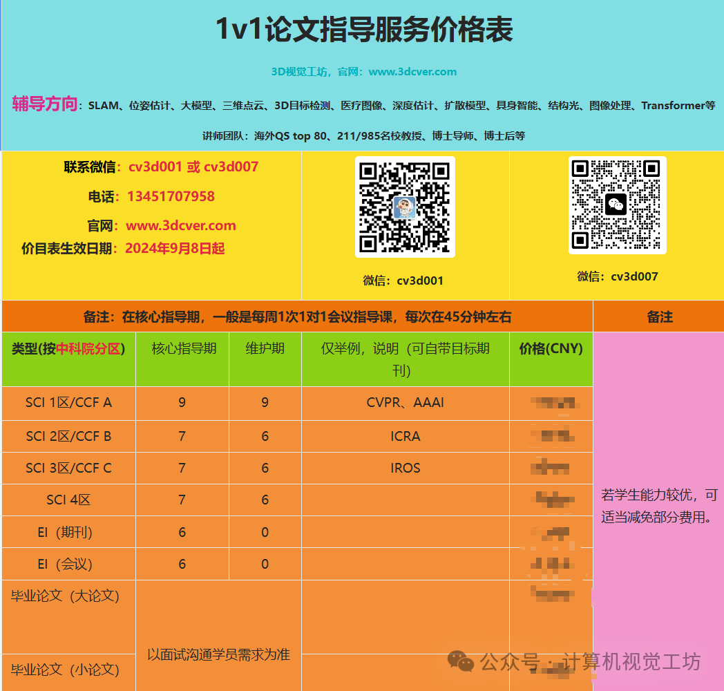Click the cell 以面试沟通学员需求为准

[218, 654]
